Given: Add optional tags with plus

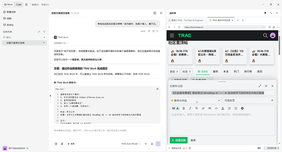Looking at the screenshot, I should tap(272, 101).
